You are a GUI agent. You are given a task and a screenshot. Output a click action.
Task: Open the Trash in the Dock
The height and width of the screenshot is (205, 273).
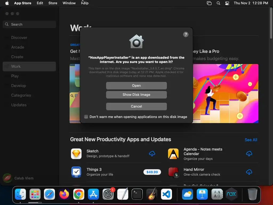coord(252,194)
